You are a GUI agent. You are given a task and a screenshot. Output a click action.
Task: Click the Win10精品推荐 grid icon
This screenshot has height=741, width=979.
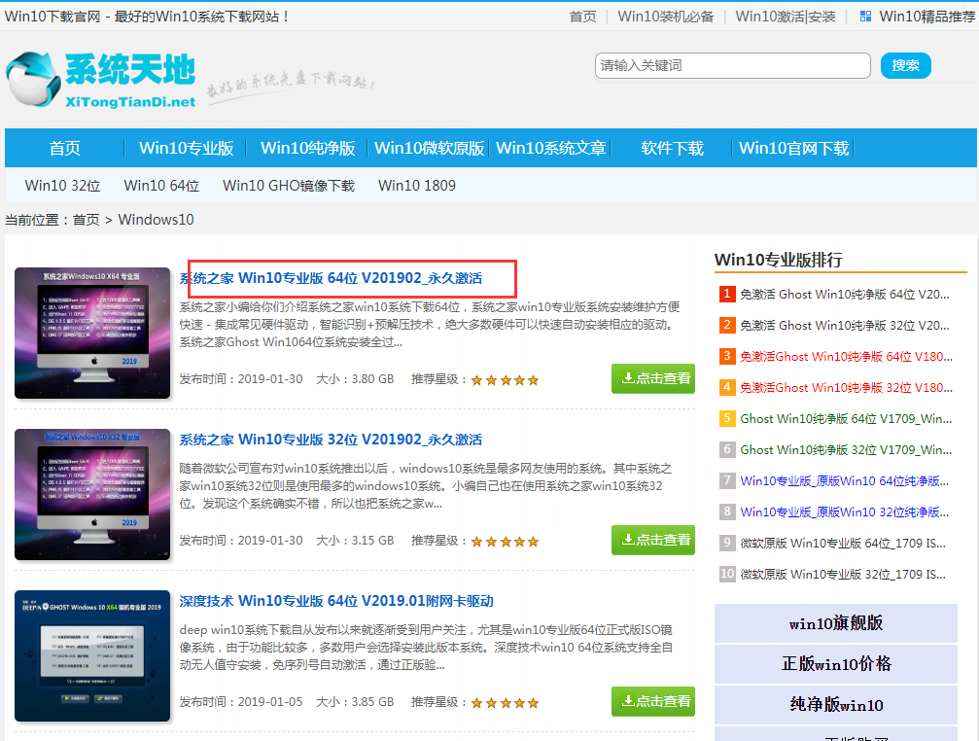(865, 17)
